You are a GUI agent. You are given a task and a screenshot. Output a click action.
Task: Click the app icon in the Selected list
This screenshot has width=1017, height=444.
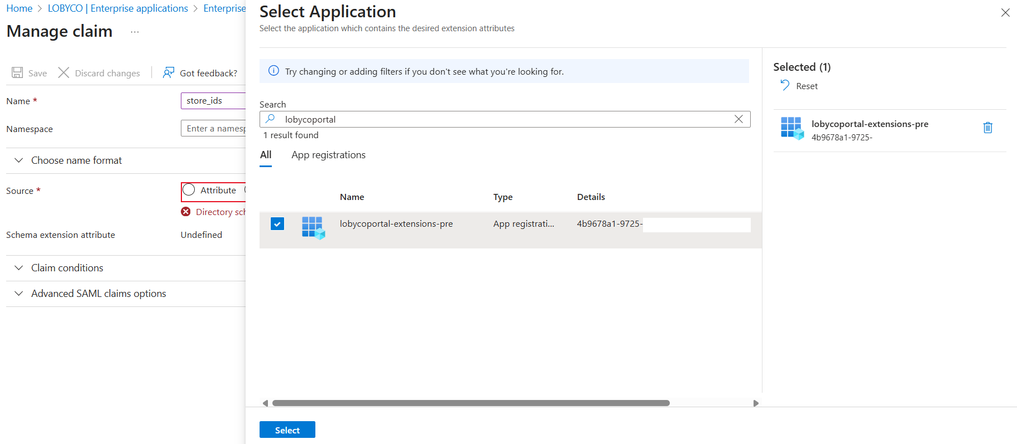click(x=792, y=129)
